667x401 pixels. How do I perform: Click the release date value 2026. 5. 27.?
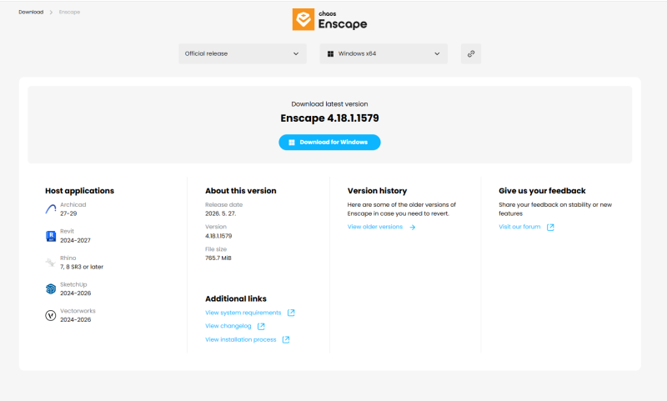[x=221, y=213]
